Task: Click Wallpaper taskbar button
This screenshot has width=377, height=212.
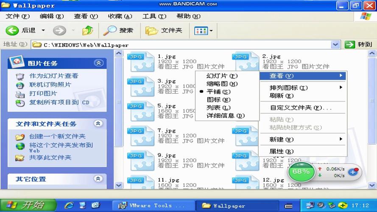Action: click(x=237, y=206)
